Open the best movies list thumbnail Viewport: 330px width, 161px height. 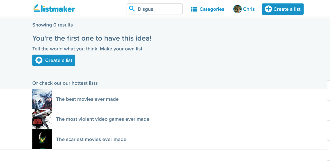42,99
